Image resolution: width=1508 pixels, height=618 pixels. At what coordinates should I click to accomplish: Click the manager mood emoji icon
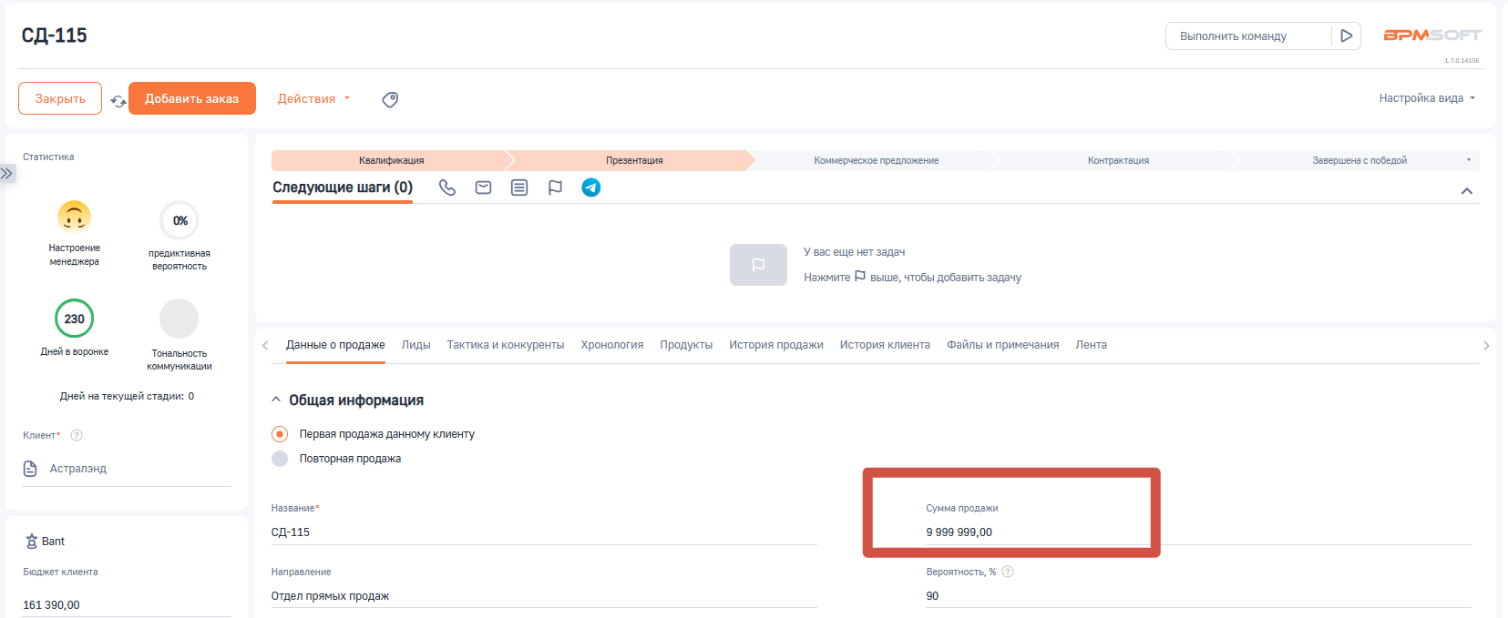(x=75, y=218)
